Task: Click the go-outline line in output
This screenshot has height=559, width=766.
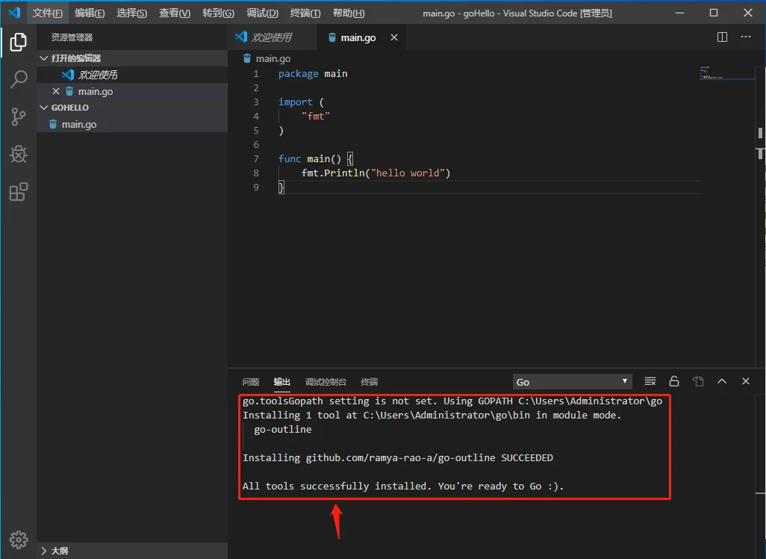Action: point(283,430)
